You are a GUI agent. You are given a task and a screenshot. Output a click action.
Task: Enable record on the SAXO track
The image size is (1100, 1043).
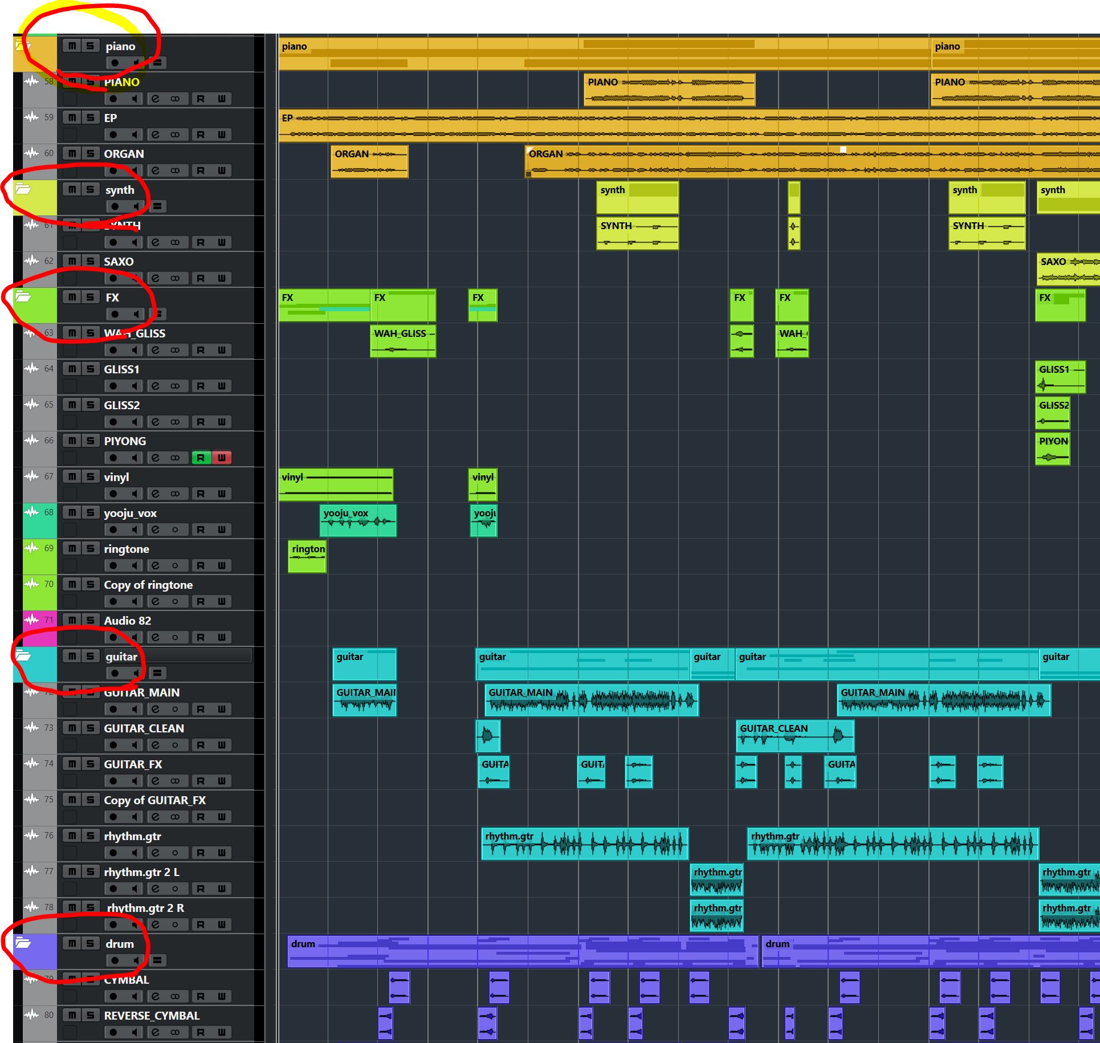pyautogui.click(x=113, y=278)
